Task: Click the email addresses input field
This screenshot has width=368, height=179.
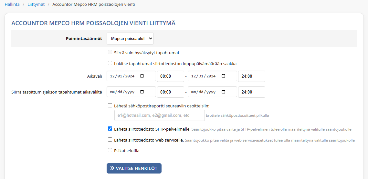Action: tap(160, 115)
